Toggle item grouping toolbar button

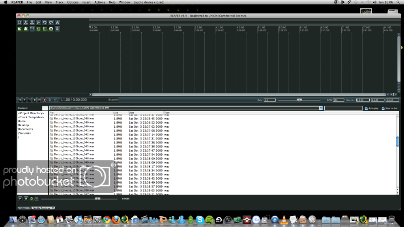tap(26, 29)
